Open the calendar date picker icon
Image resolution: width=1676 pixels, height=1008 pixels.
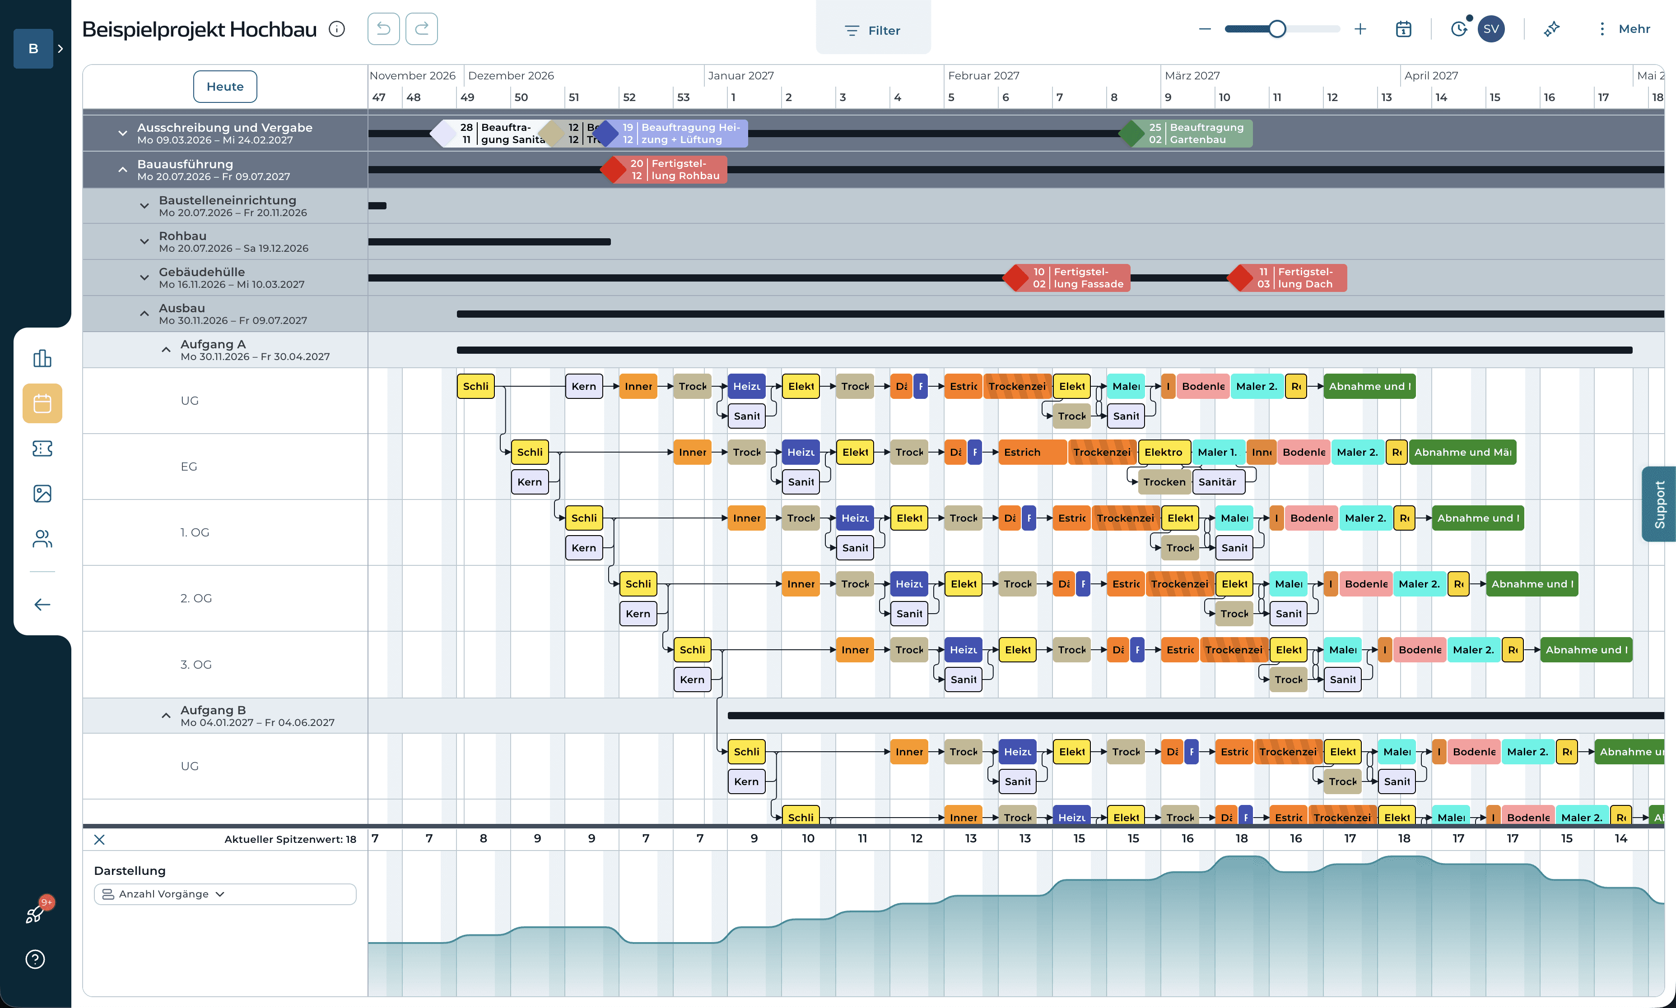(1403, 29)
